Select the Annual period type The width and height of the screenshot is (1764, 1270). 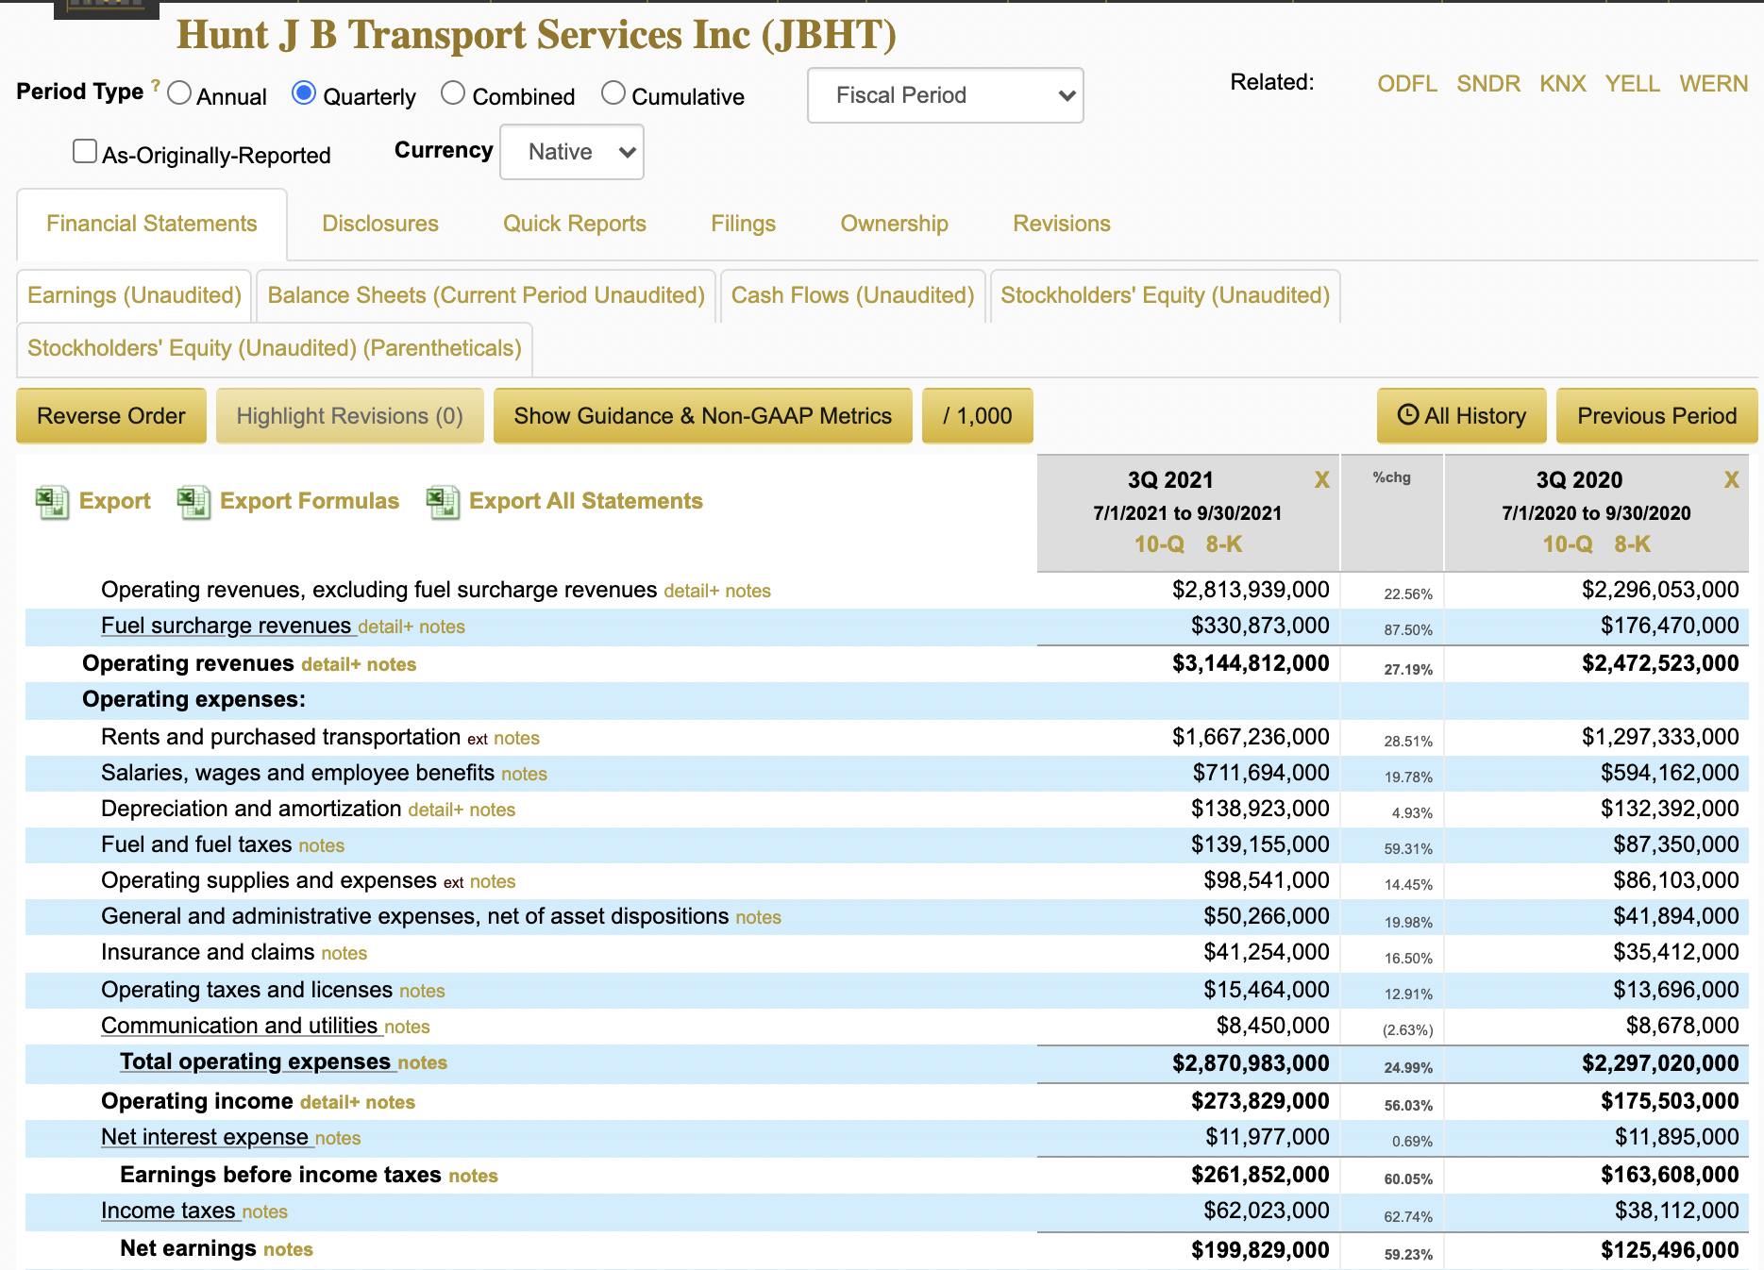click(x=179, y=93)
